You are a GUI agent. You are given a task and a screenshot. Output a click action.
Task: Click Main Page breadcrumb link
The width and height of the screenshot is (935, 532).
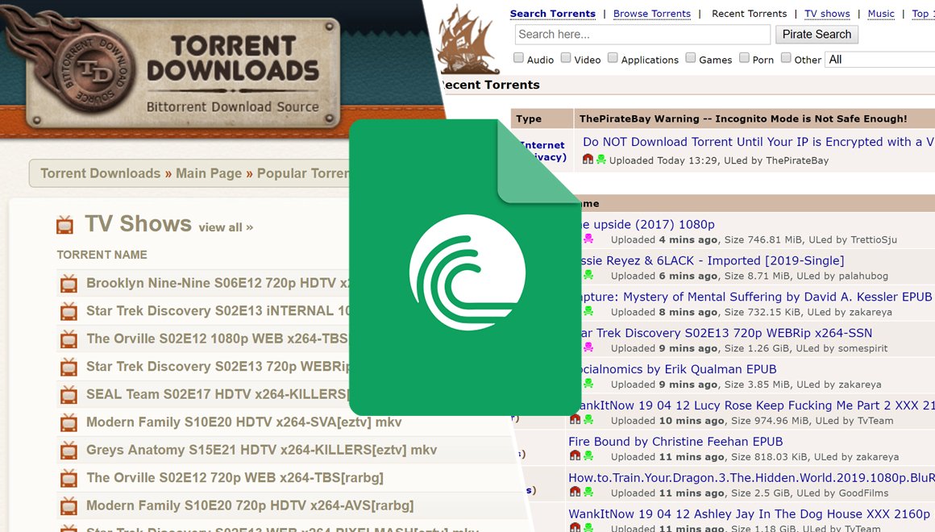209,173
